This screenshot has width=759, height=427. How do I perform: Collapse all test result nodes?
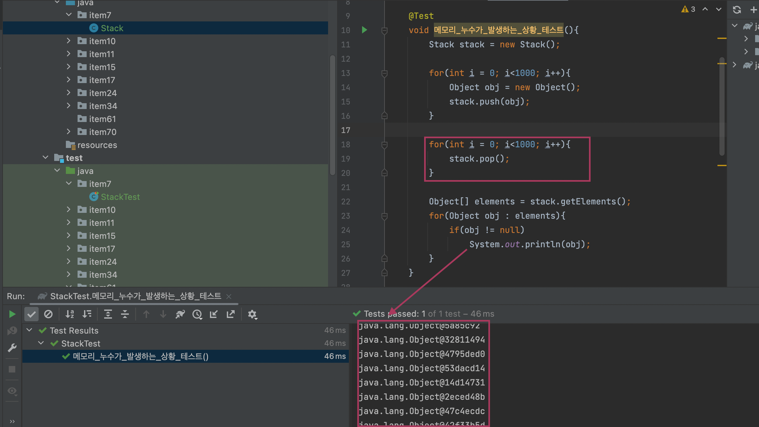125,314
